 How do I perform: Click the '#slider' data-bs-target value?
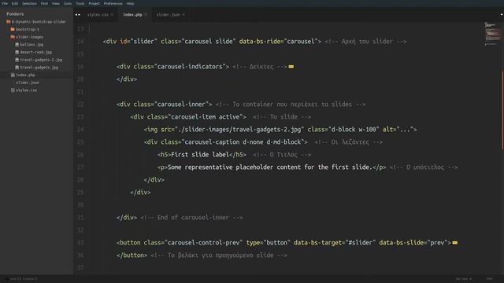click(x=361, y=243)
